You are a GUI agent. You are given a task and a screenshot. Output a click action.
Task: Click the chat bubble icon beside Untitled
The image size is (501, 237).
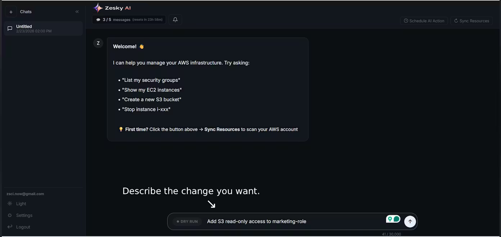(9, 28)
